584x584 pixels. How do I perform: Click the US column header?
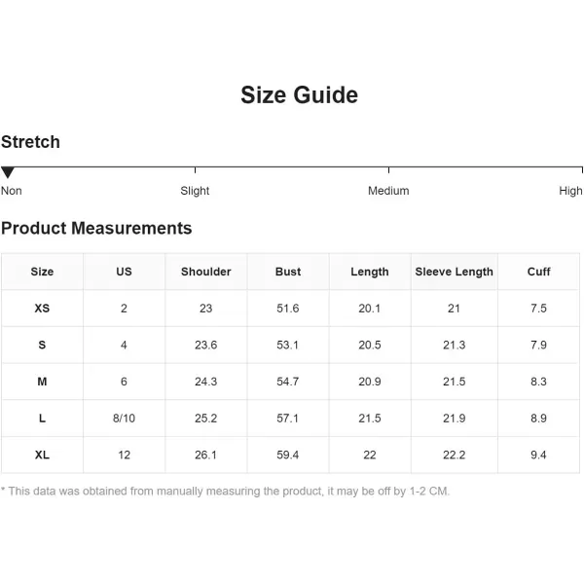124,272
